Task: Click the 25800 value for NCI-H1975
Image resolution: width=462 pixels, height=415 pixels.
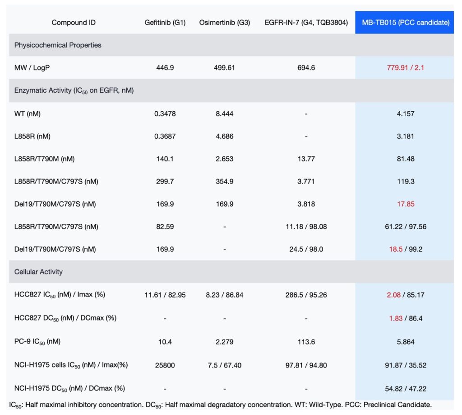Action: pos(165,364)
